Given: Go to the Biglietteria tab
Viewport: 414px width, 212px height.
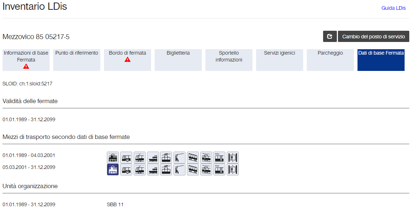Looking at the screenshot, I should coord(178,60).
